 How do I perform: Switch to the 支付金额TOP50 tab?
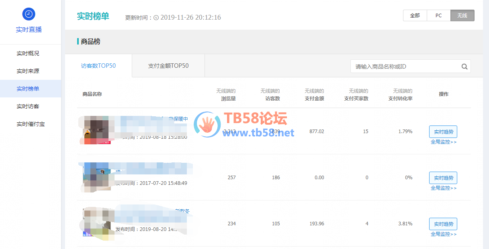168,66
